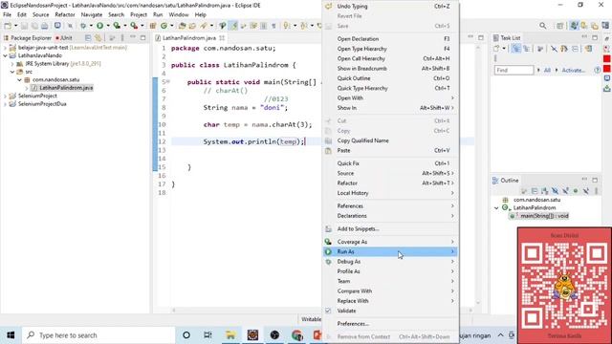Expand the SeleniumProject node
612x344 pixels.
point(5,96)
